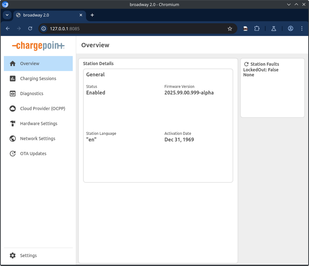The width and height of the screenshot is (309, 266).
Task: Click the incognito-style extension icon in toolbar
Action: coord(245,28)
